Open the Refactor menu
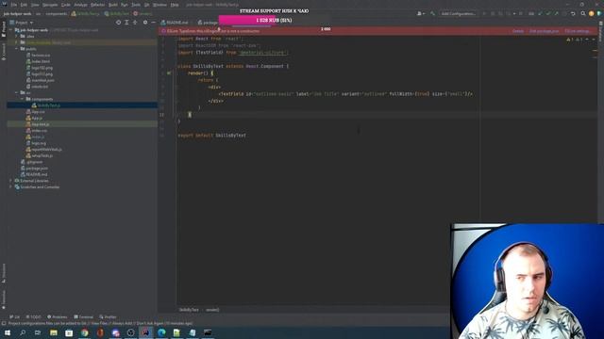Screen dimensions: 604x339 [x=97, y=5]
